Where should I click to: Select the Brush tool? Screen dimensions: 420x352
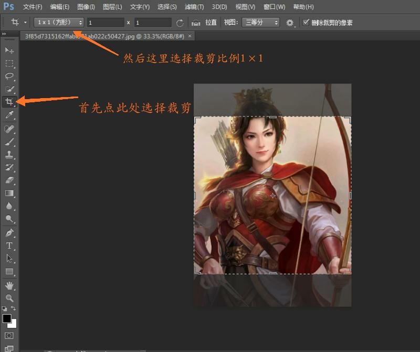[9, 142]
